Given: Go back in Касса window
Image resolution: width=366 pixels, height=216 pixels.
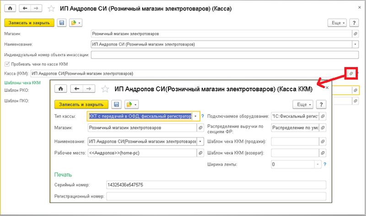Looking at the screenshot, I should (x=25, y=8).
